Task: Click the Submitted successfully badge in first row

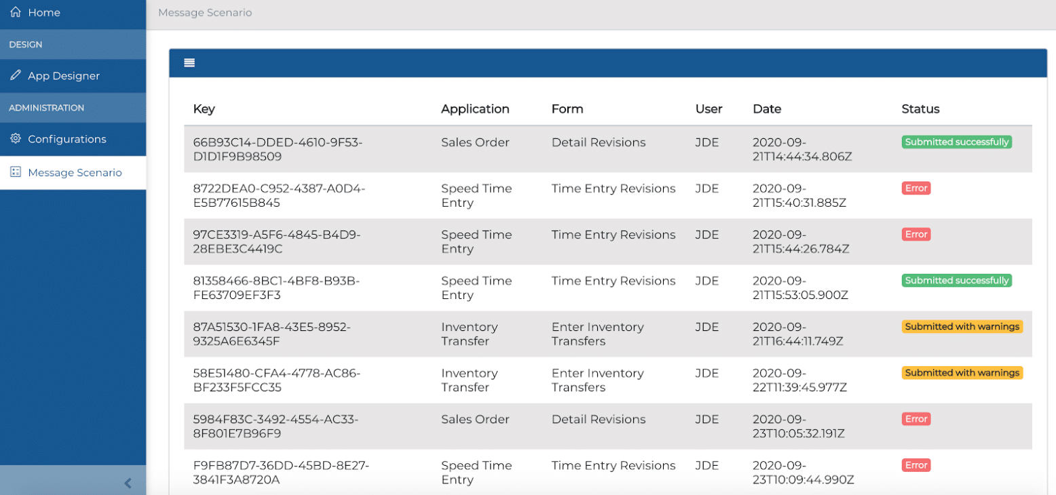Action: click(x=956, y=142)
